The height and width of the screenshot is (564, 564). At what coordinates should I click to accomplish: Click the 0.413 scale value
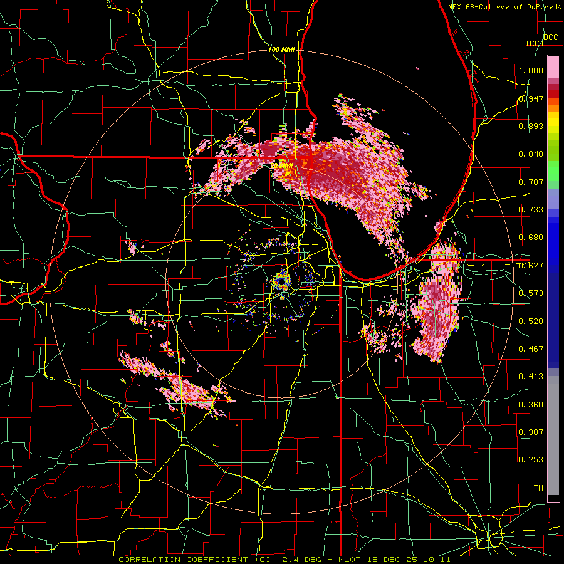[x=531, y=377]
